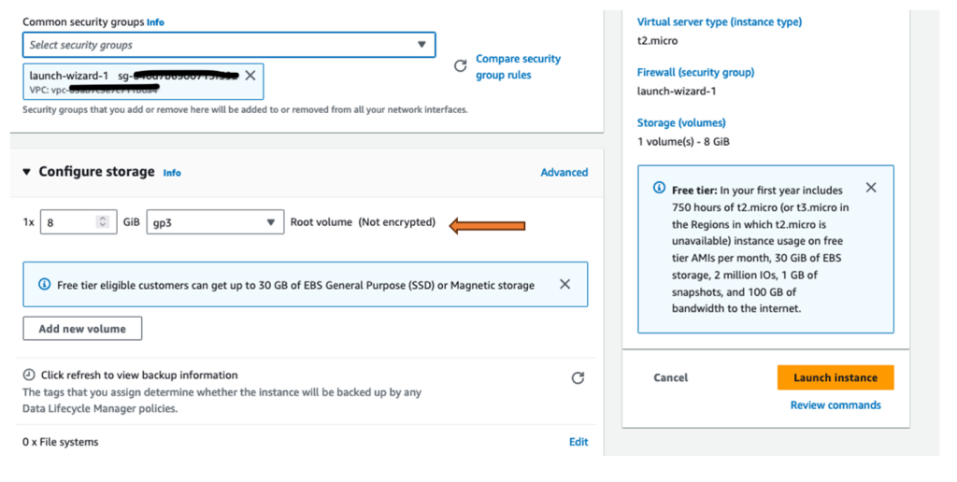Image resolution: width=957 pixels, height=482 pixels.
Task: Collapse the Configure storage section
Action: [x=26, y=172]
